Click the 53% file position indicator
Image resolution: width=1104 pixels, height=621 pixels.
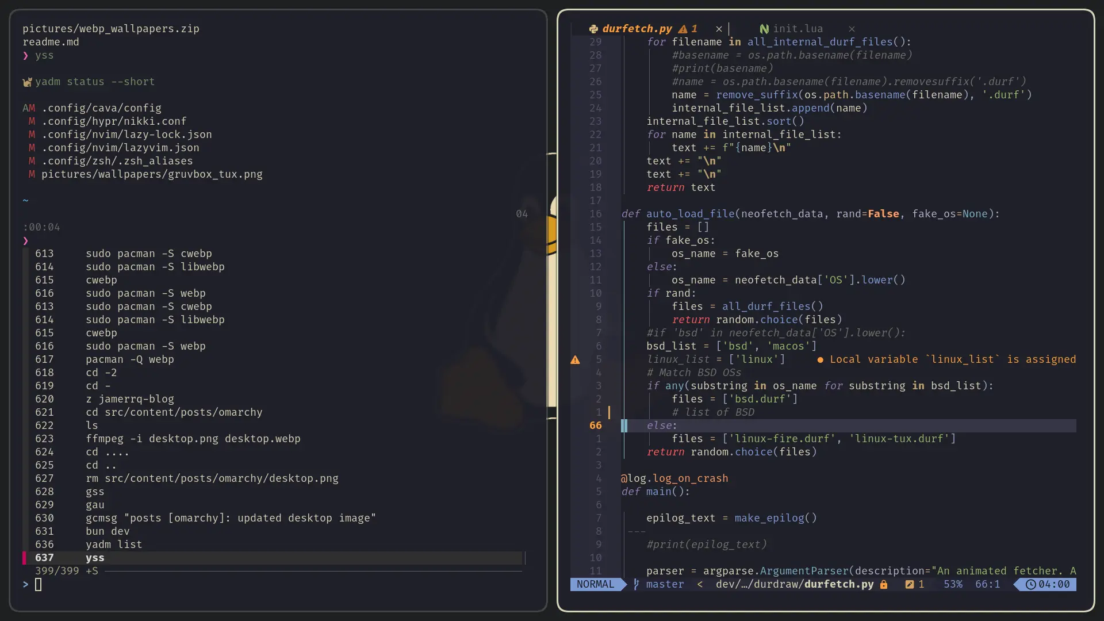point(953,584)
